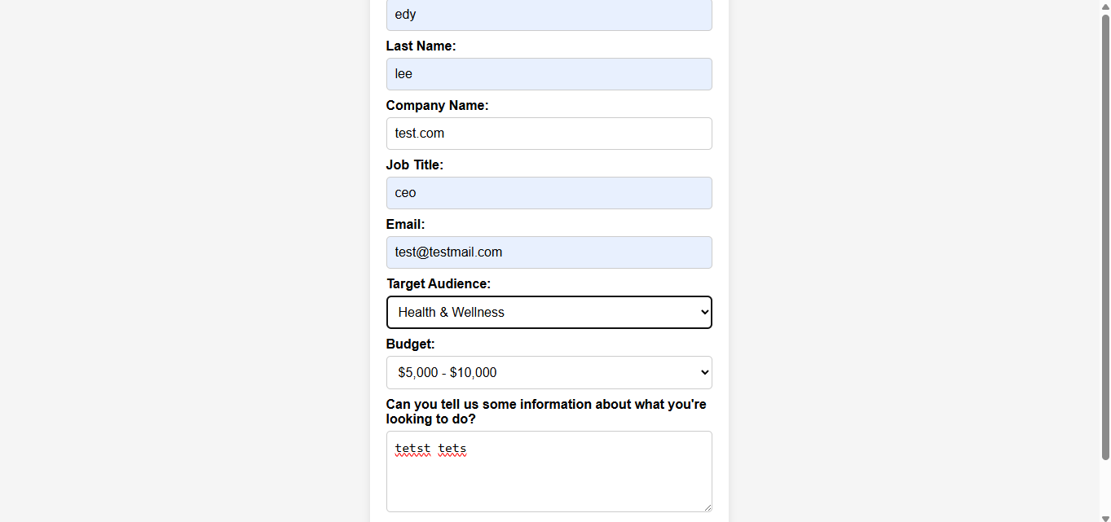Click the 'Last Name:' label

click(x=421, y=46)
